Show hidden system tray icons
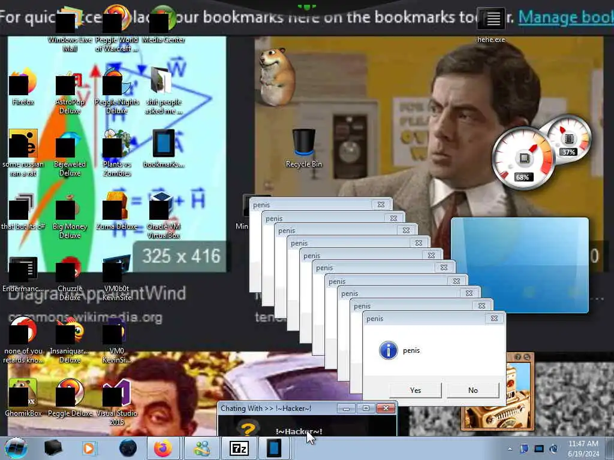 click(510, 449)
